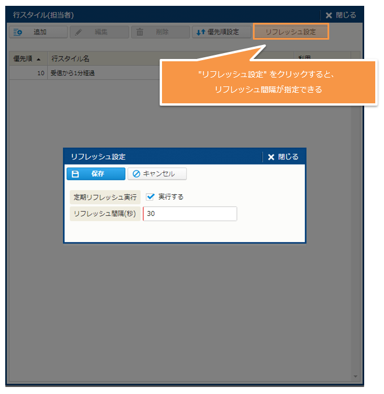Screen dimensions: 384x394
Task: Click the リフレッシュ設定 dialog title bar
Action: coord(163,157)
